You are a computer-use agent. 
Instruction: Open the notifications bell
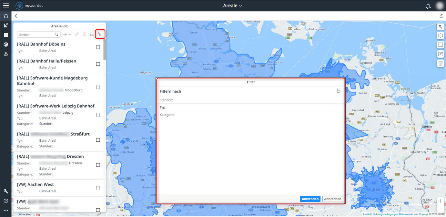[428, 6]
